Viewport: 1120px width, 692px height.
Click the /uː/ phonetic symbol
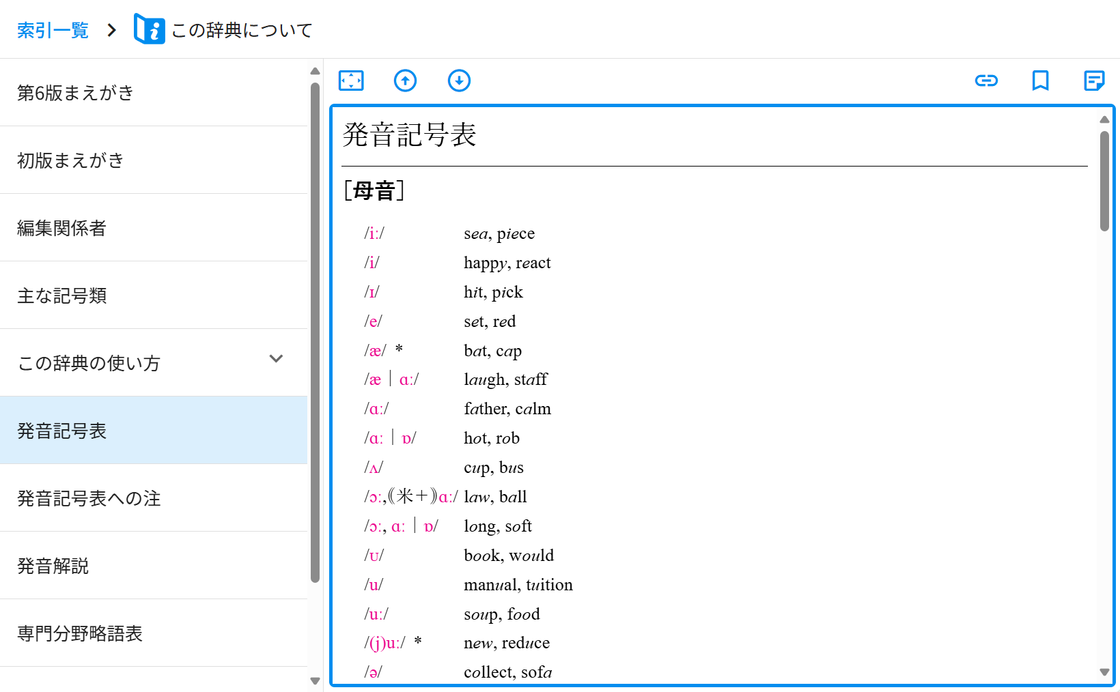(x=376, y=614)
